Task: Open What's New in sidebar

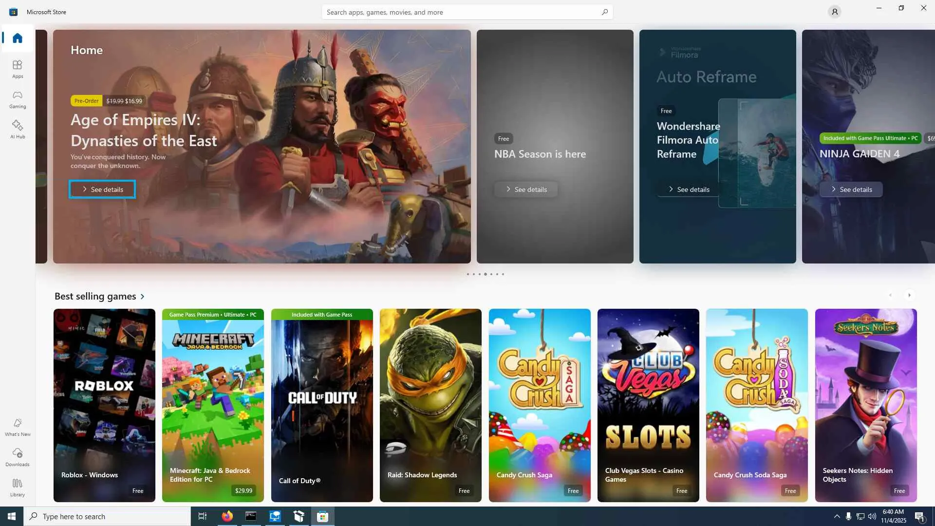Action: pos(18,427)
